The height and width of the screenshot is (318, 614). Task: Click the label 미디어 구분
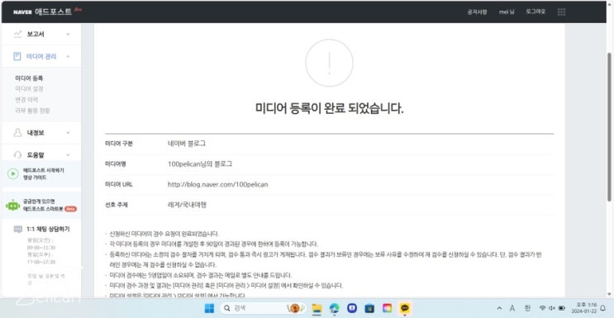click(119, 144)
